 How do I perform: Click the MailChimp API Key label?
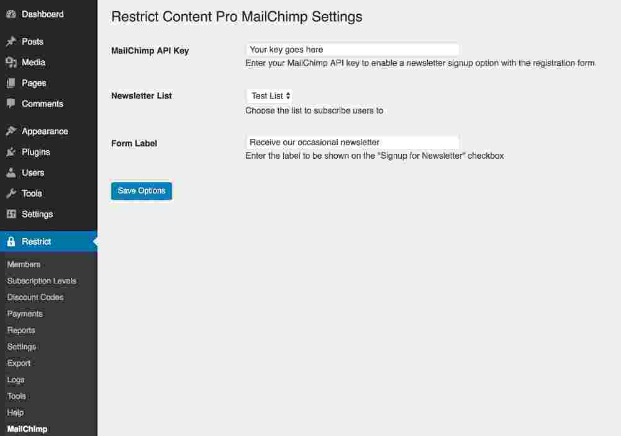pyautogui.click(x=150, y=51)
